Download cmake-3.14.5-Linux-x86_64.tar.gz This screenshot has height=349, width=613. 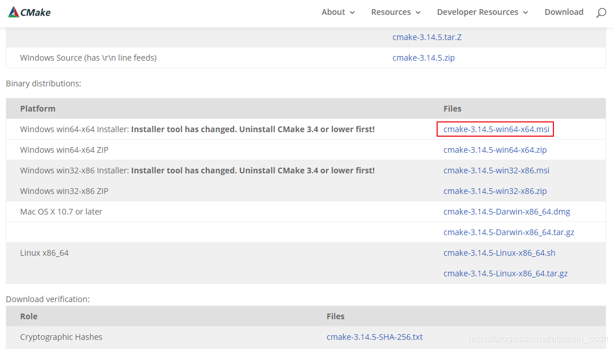(x=505, y=273)
